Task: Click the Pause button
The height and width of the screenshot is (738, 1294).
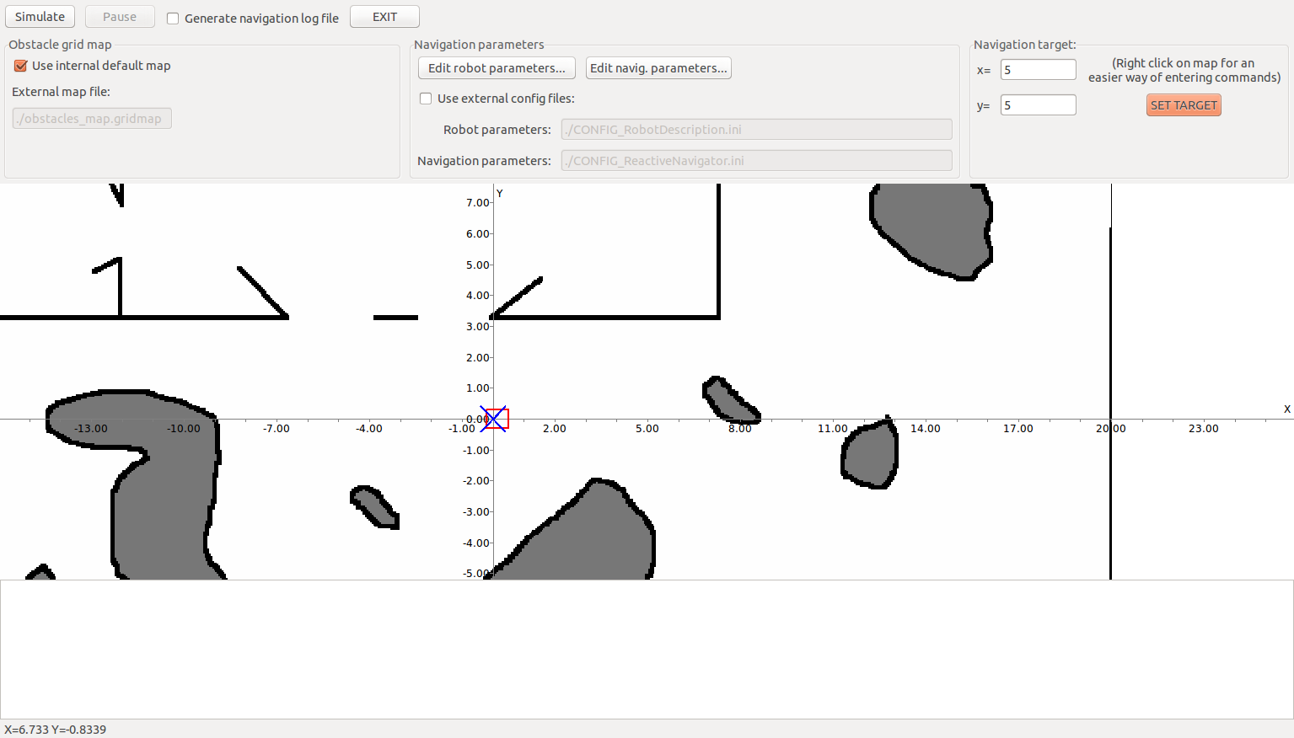Action: click(120, 17)
